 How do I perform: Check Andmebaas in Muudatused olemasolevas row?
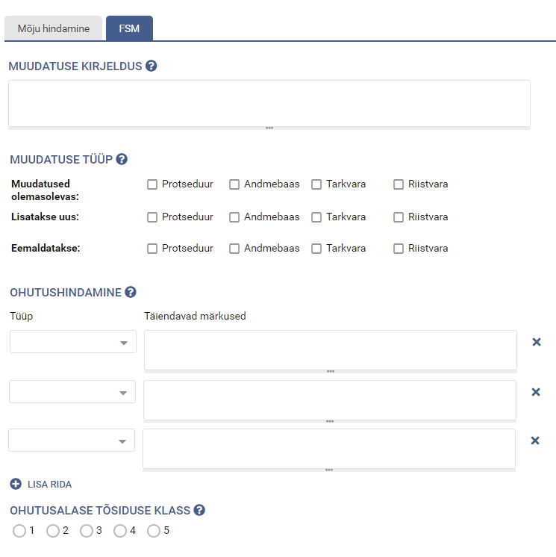pyautogui.click(x=234, y=184)
